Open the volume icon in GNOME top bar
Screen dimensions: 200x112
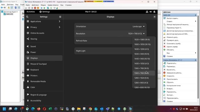[151, 12]
